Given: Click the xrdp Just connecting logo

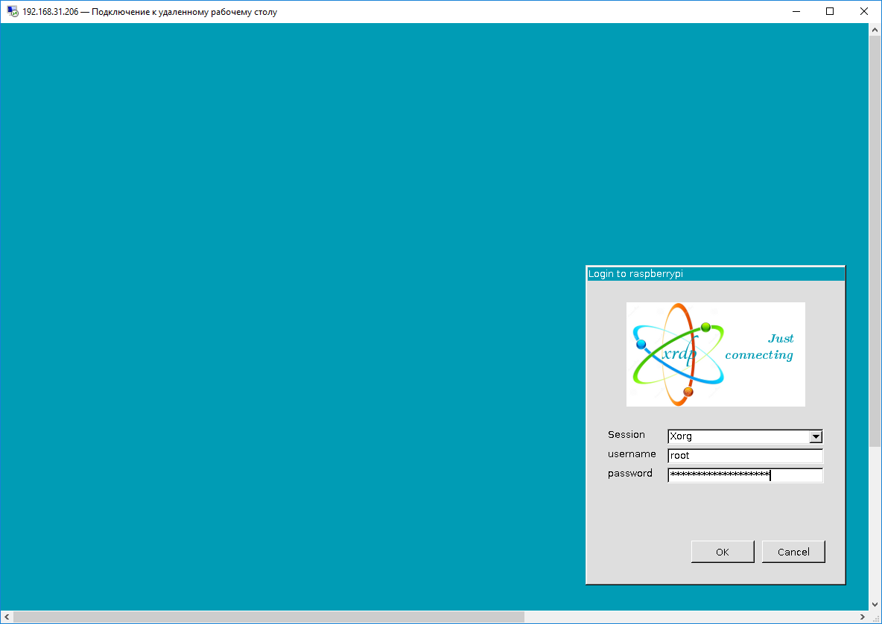Looking at the screenshot, I should pyautogui.click(x=715, y=354).
